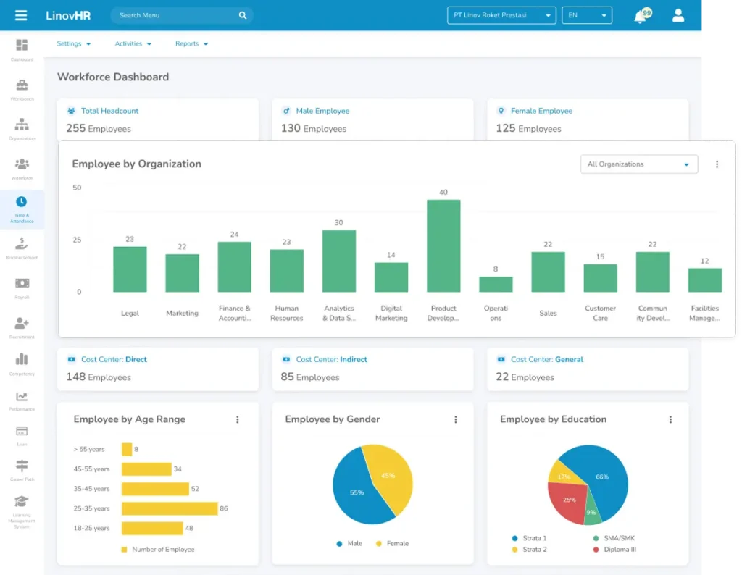742x575 pixels.
Task: Select the Payroll sidebar icon
Action: pyautogui.click(x=21, y=285)
